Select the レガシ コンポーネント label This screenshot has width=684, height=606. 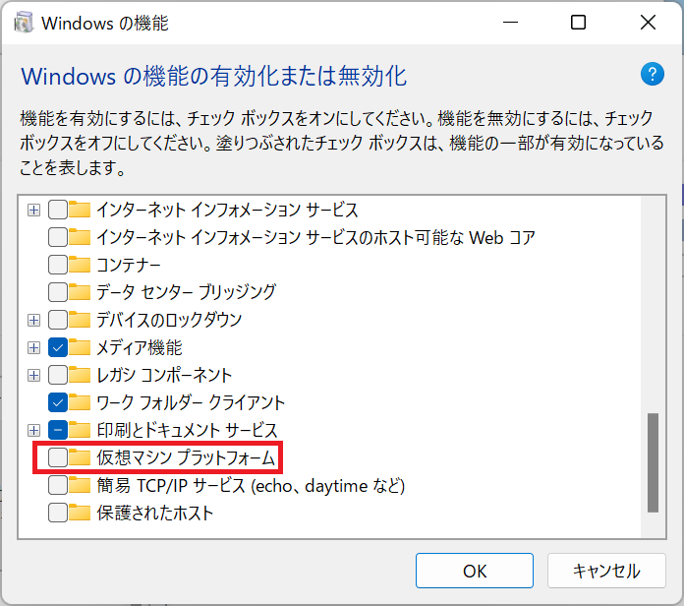164,375
